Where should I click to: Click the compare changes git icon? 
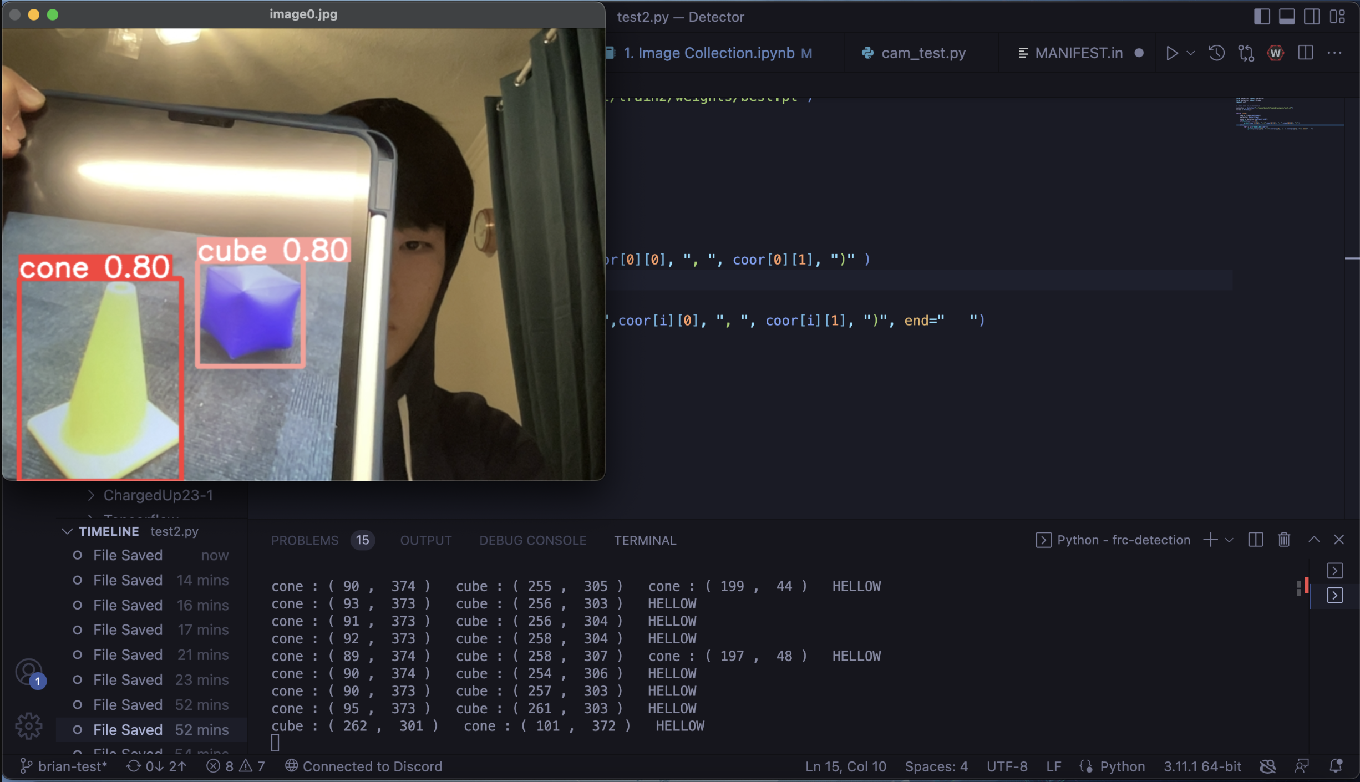[1246, 53]
